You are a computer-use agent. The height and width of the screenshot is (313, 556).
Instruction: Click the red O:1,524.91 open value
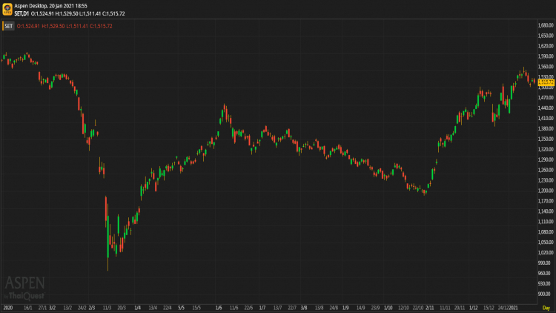pyautogui.click(x=28, y=26)
